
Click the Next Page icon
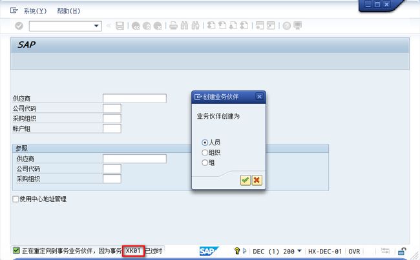(x=233, y=26)
